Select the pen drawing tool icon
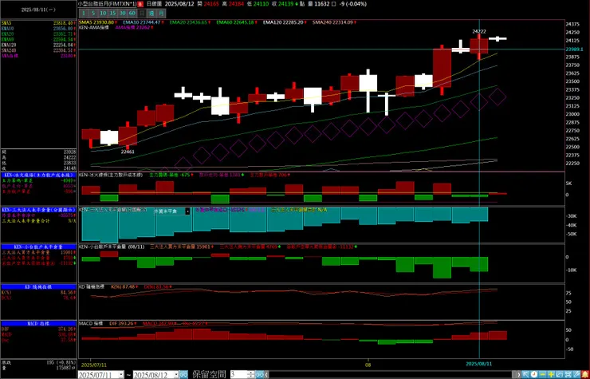 point(576,374)
